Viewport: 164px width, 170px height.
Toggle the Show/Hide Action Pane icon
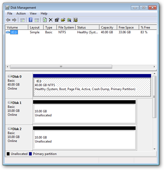click(x=37, y=20)
